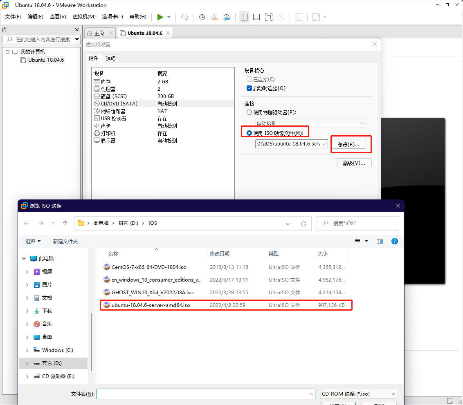Viewport: 463px width, 405px height.
Task: Click the 文件名(N) input field
Action: [206, 394]
